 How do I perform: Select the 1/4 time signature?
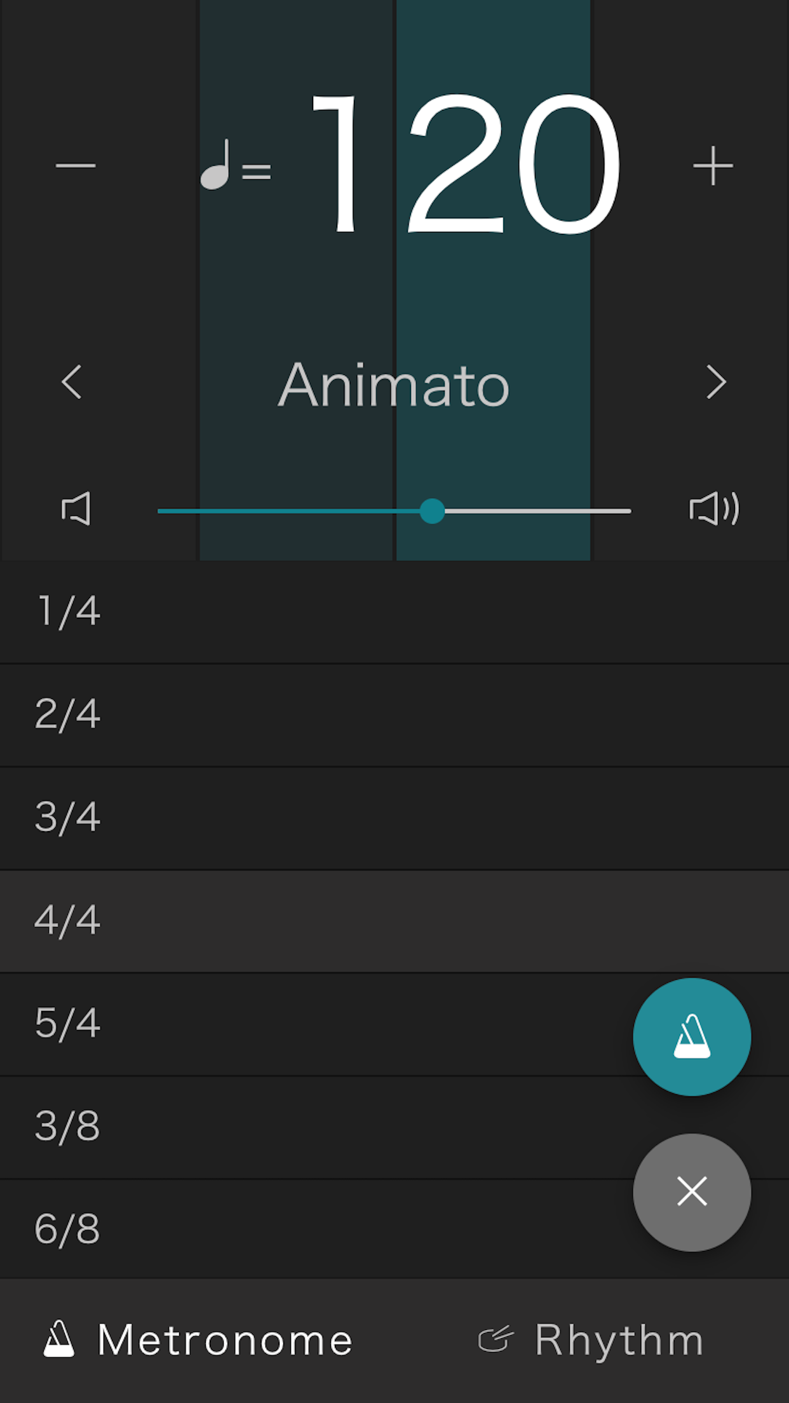tap(68, 611)
